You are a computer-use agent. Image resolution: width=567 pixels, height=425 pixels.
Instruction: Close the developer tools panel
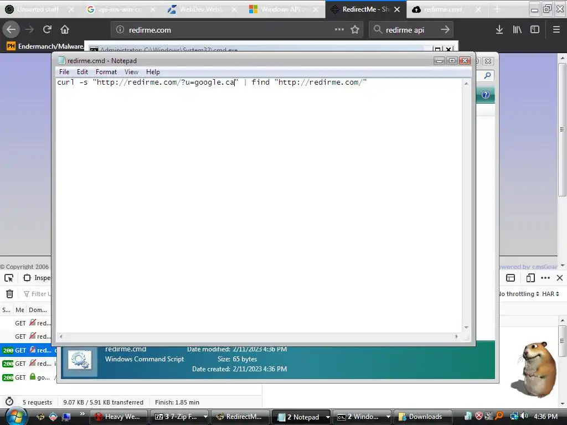point(560,278)
